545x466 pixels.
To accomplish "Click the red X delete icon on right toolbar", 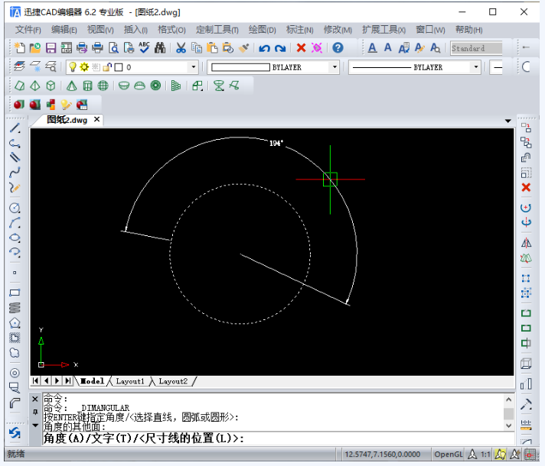I will [x=526, y=188].
